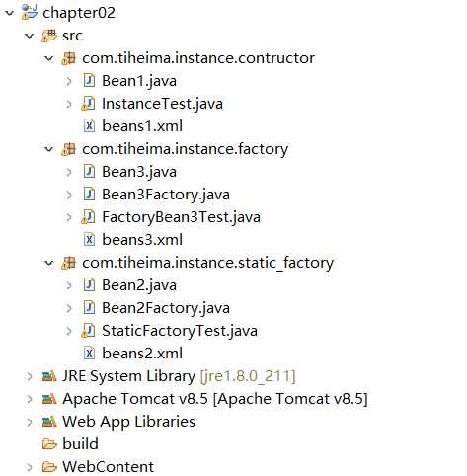
Task: Expand the Web App Libraries node
Action: (x=30, y=422)
